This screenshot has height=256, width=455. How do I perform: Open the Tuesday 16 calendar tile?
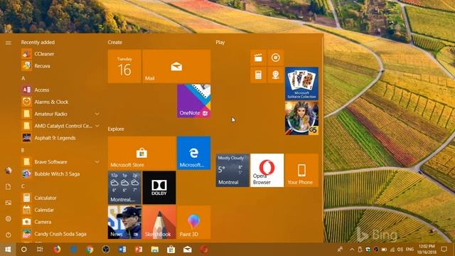tap(124, 66)
